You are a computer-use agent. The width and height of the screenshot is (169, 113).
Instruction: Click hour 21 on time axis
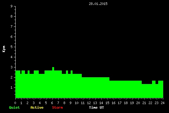[144, 103]
